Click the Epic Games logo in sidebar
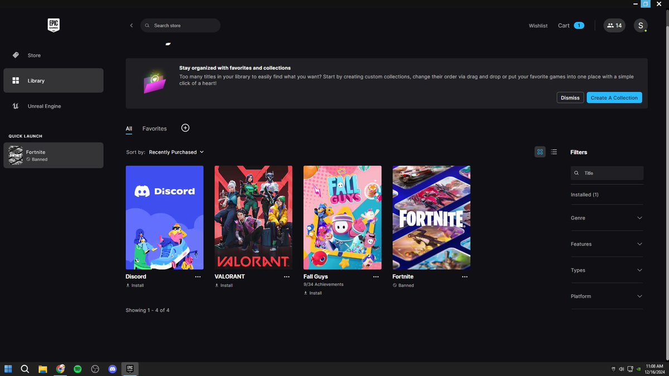The image size is (669, 376). coord(54,25)
